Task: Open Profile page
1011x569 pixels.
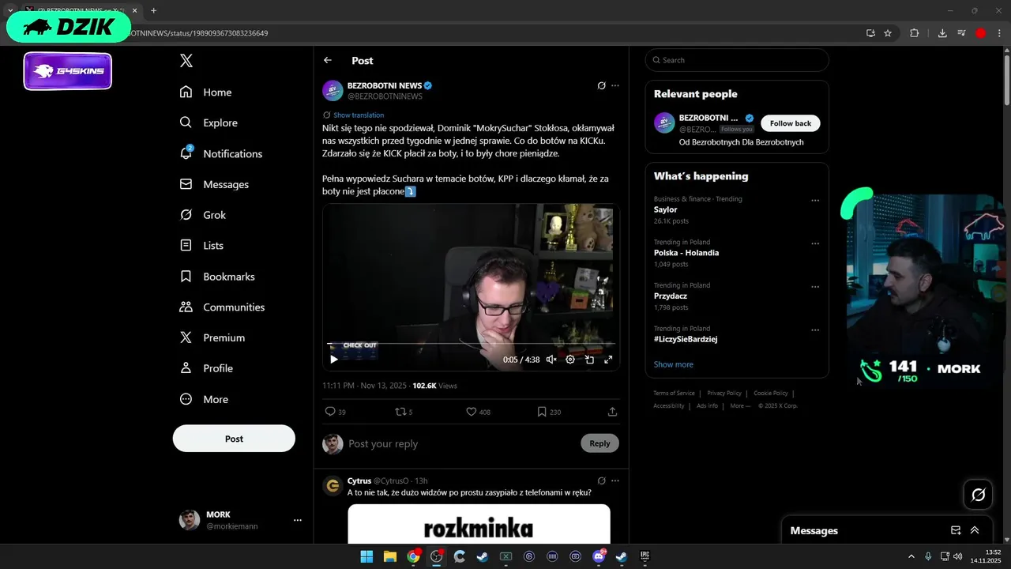Action: (x=206, y=368)
